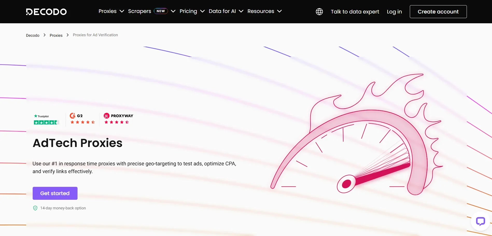Screen dimensions: 492x236
Task: Expand the Pricing dropdown menu
Action: [192, 11]
